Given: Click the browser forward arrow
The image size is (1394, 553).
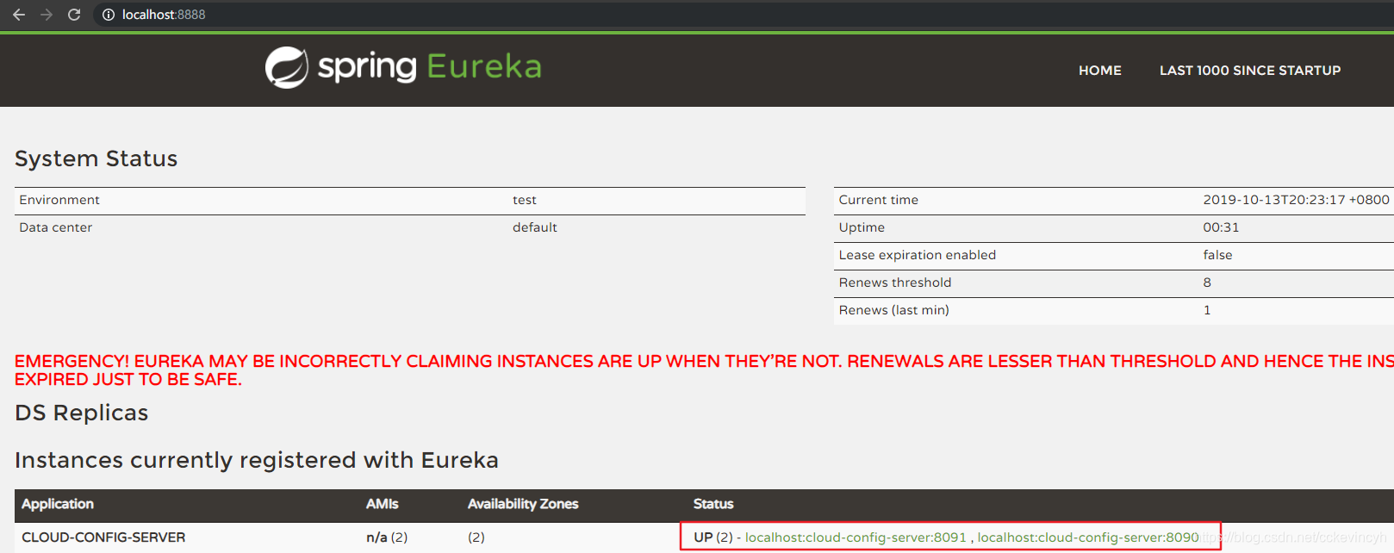Looking at the screenshot, I should pos(47,15).
